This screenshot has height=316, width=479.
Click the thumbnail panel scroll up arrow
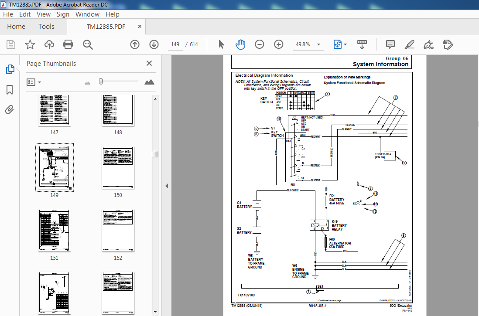click(x=155, y=99)
